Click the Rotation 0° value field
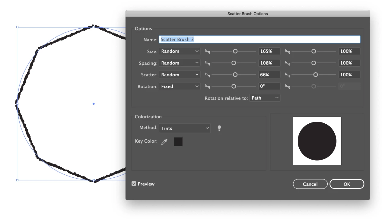The height and width of the screenshot is (219, 382). click(269, 87)
